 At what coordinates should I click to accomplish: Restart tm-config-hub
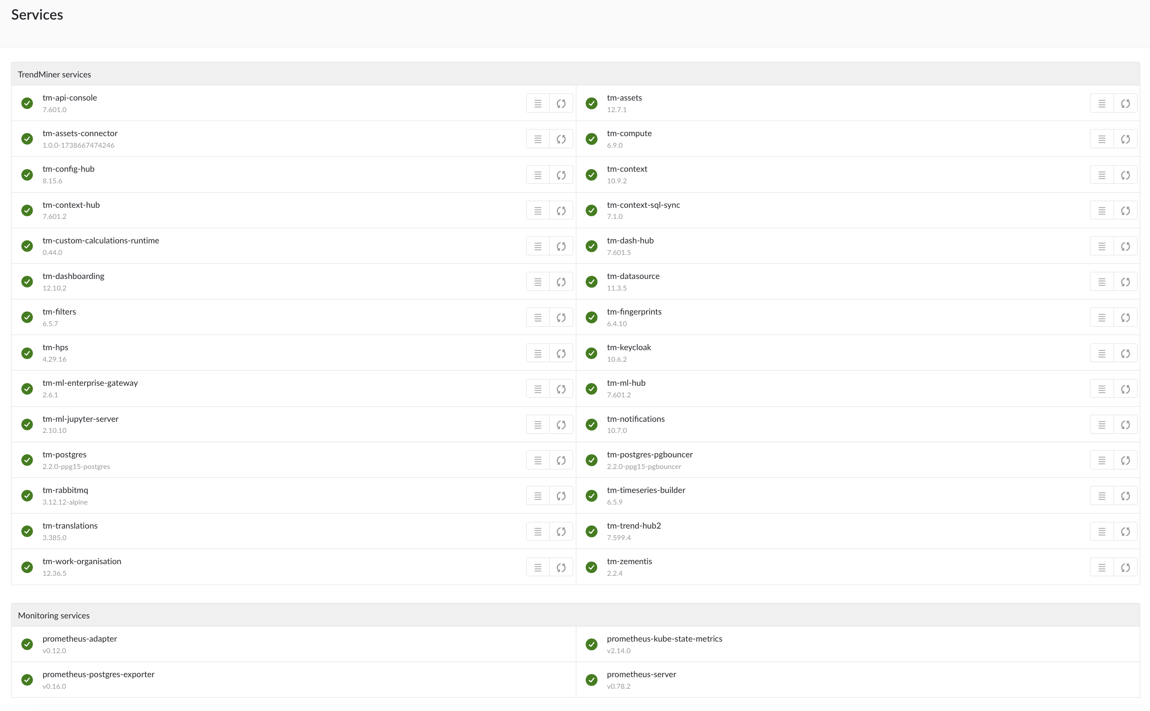[x=561, y=175]
